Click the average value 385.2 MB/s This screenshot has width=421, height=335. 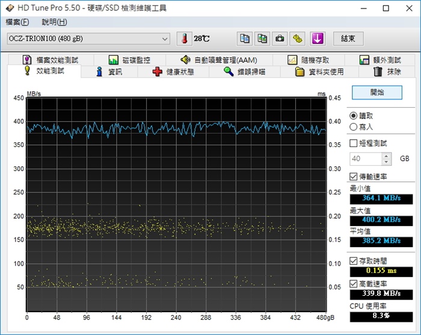click(x=381, y=242)
